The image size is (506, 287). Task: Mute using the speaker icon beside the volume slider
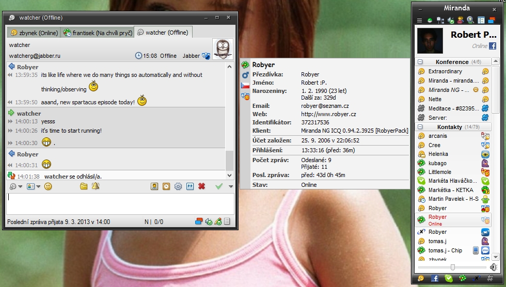(494, 267)
